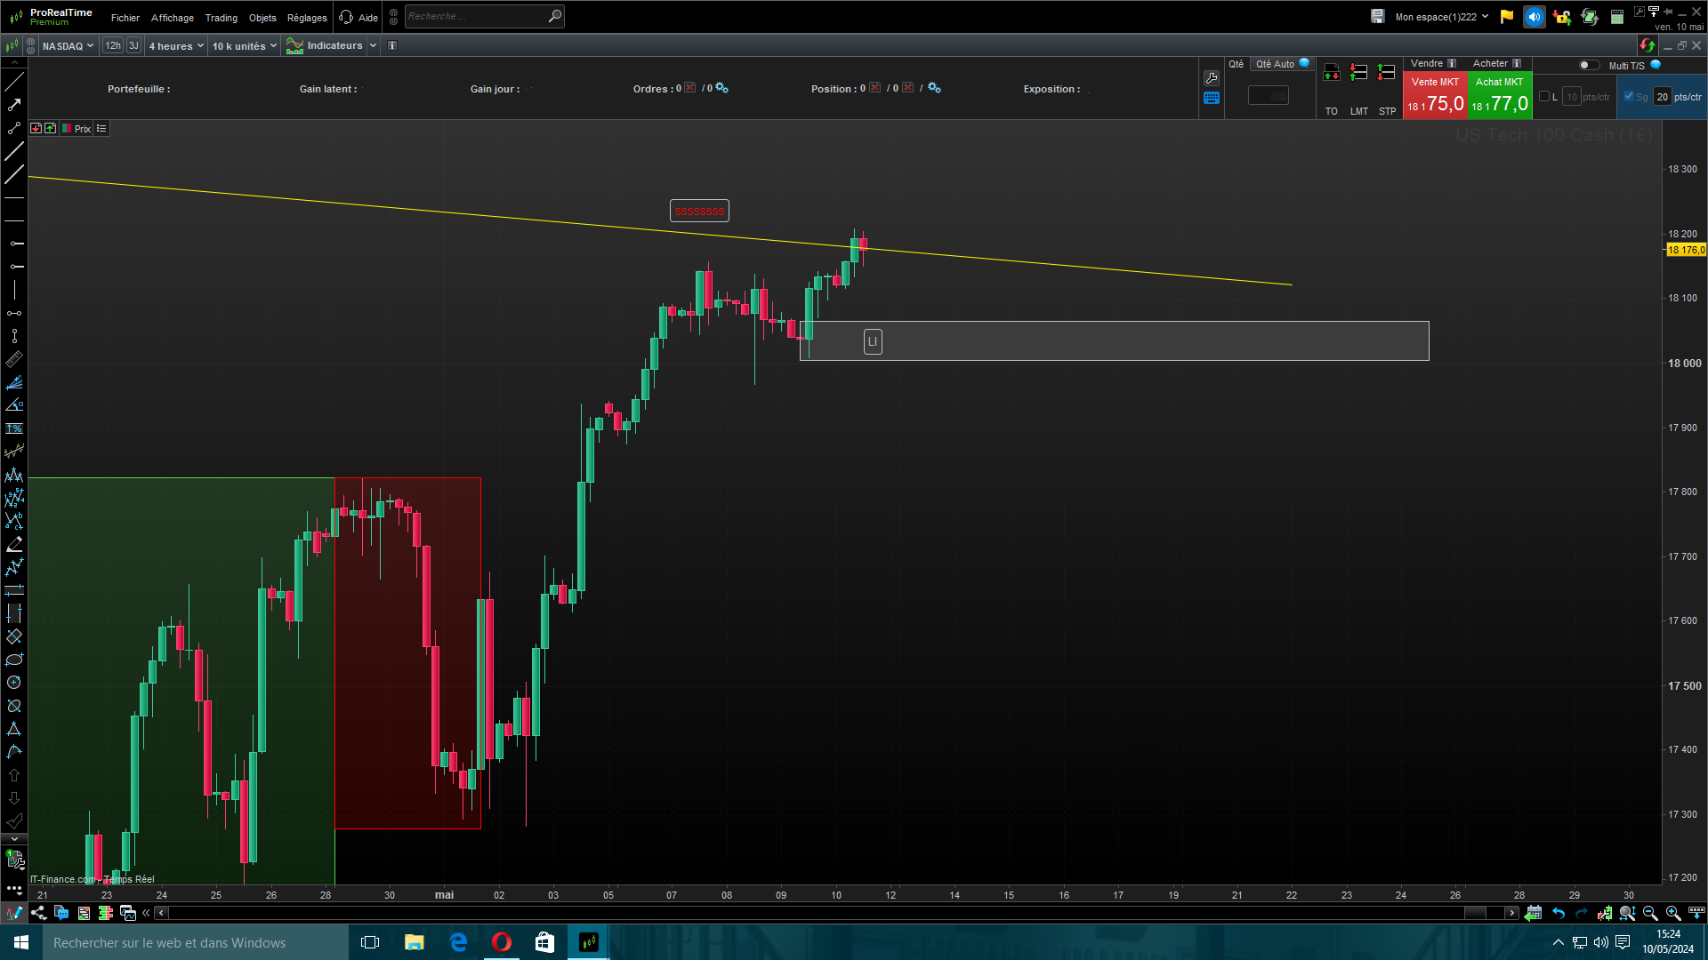Select the STP stop order icon

1386,74
